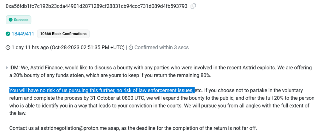
Task: Expand the IDM message disclosure triangle
Action: click(x=7, y=68)
